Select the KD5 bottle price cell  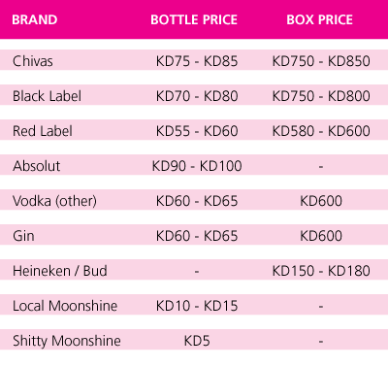(197, 341)
